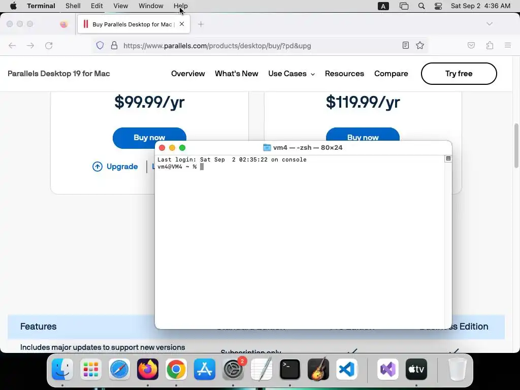Open the Help menu
Screen dimensions: 520x390
181,6
